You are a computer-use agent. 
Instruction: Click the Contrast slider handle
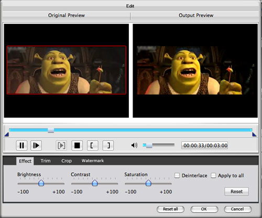pyautogui.click(x=95, y=183)
